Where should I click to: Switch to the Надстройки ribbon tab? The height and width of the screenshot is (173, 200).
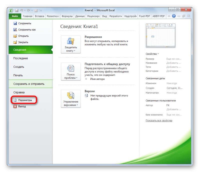pyautogui.click(x=130, y=16)
